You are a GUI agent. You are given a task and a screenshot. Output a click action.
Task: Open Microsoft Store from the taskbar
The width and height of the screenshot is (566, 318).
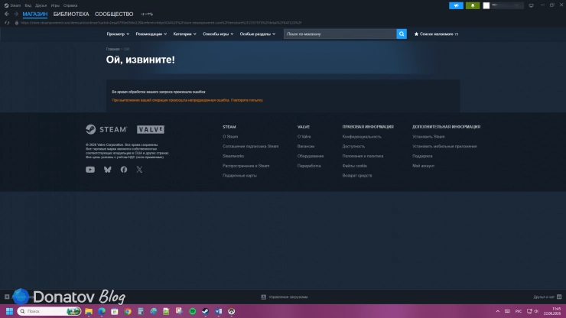(x=115, y=311)
